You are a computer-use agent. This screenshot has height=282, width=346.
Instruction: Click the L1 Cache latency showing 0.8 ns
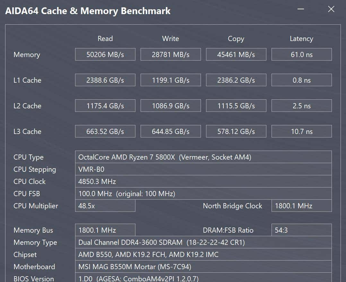[x=301, y=80]
